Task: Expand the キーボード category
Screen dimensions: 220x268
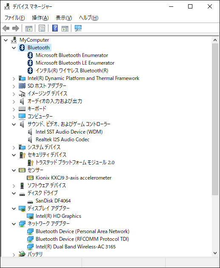Action: click(14, 109)
